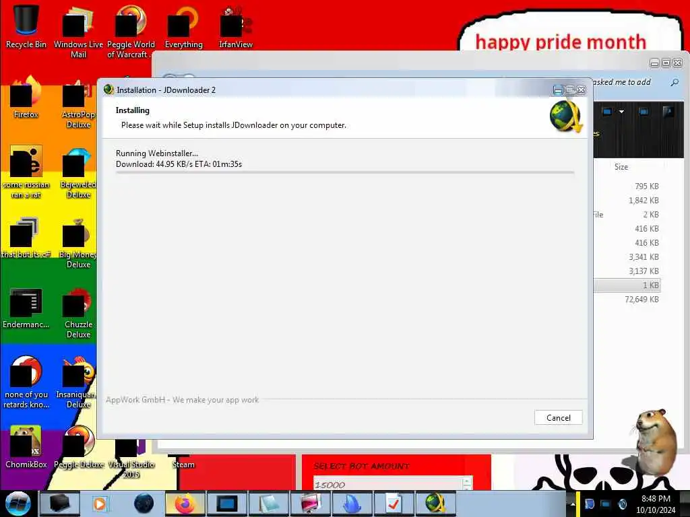The width and height of the screenshot is (690, 517).
Task: Select the Everything desktop shortcut
Action: click(183, 26)
